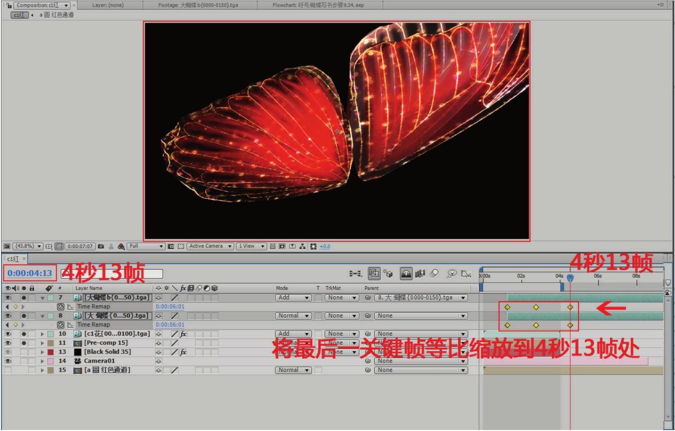Enable motion blur icon in timeline
The height and width of the screenshot is (431, 675).
[x=434, y=274]
